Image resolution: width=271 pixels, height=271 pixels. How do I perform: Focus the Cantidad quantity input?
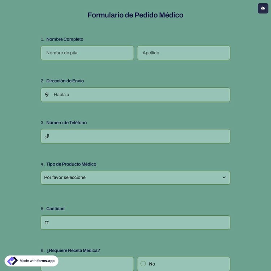coord(139,223)
